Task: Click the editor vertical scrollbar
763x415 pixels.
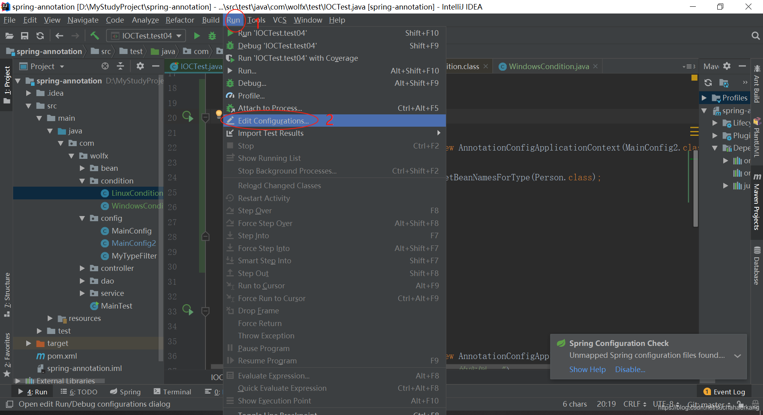Action: pyautogui.click(x=695, y=189)
